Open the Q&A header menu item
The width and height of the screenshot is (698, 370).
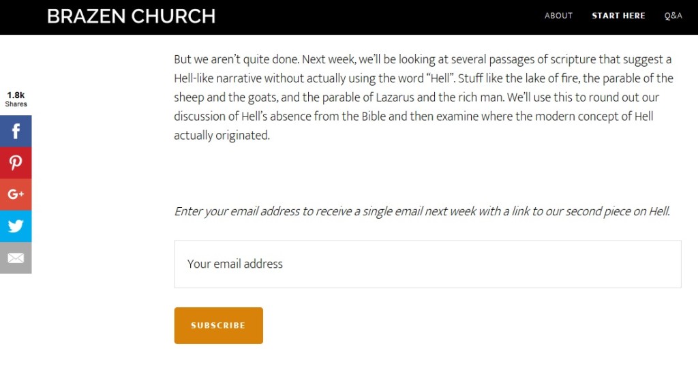click(x=673, y=16)
